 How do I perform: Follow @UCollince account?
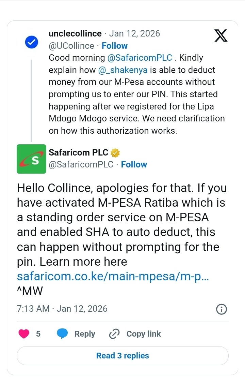tap(115, 46)
